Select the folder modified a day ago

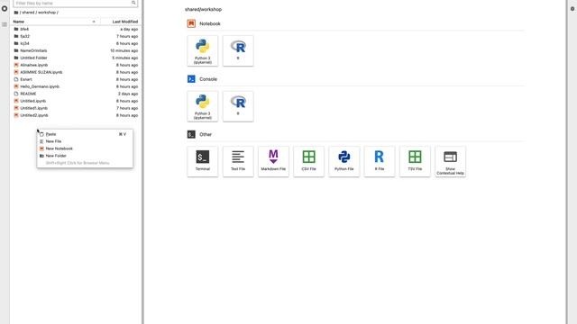[76, 29]
